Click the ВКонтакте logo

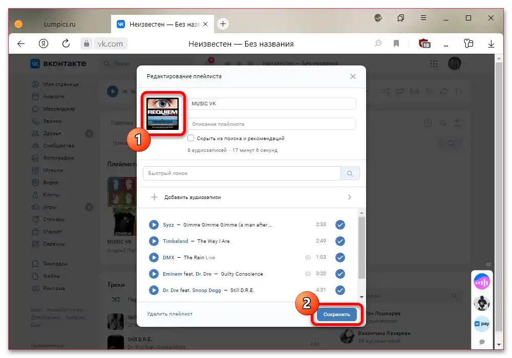(58, 63)
